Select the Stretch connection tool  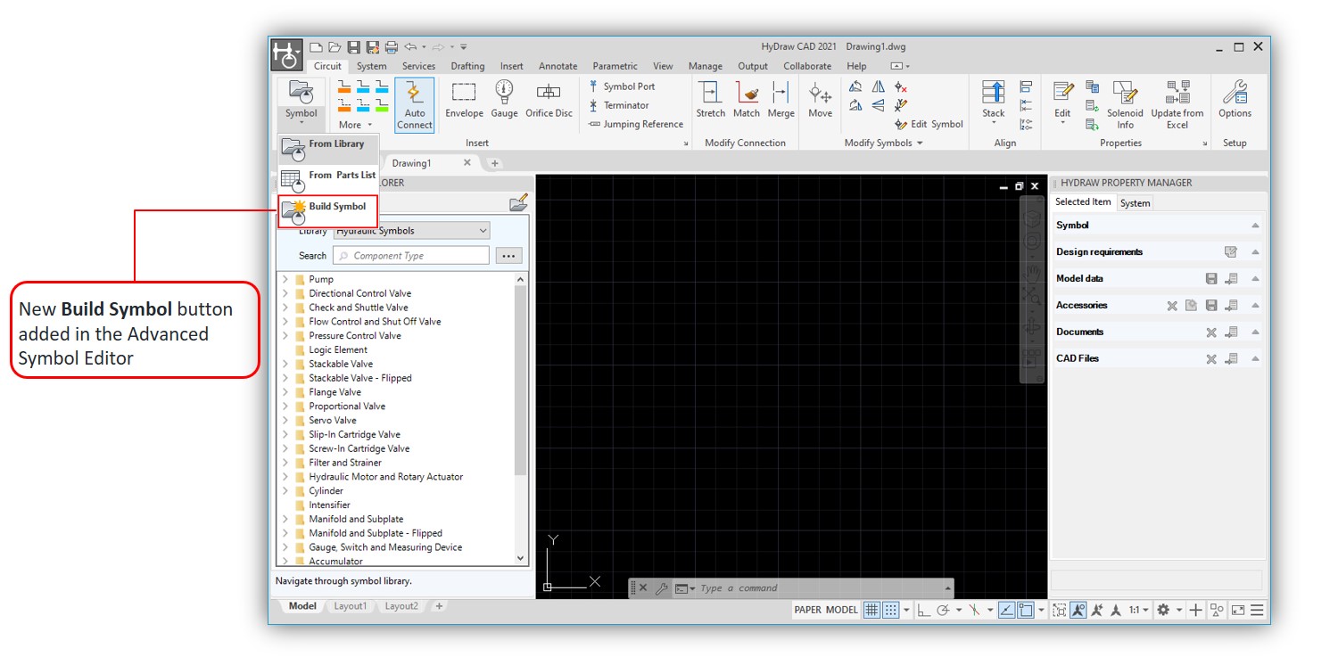point(711,100)
